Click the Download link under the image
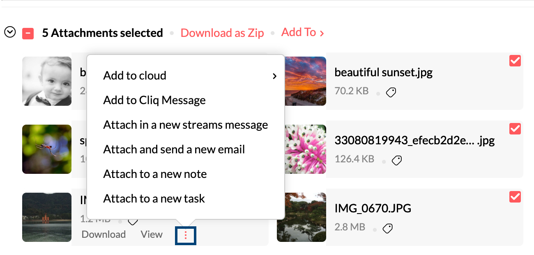 [x=104, y=235]
